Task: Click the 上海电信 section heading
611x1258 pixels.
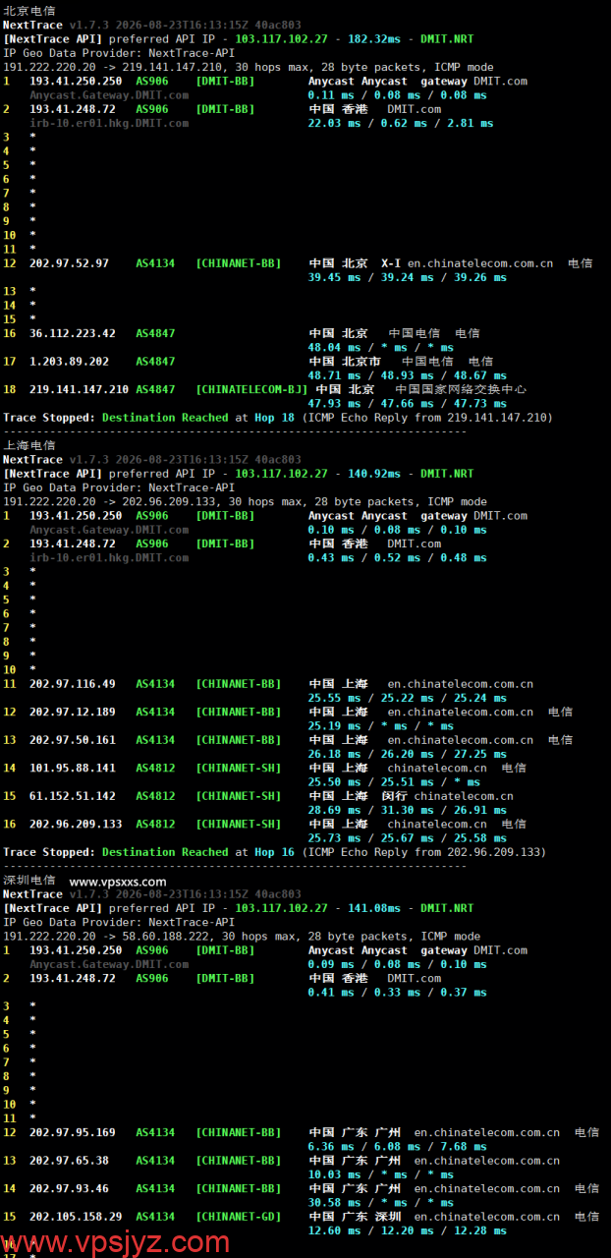Action: coord(29,445)
